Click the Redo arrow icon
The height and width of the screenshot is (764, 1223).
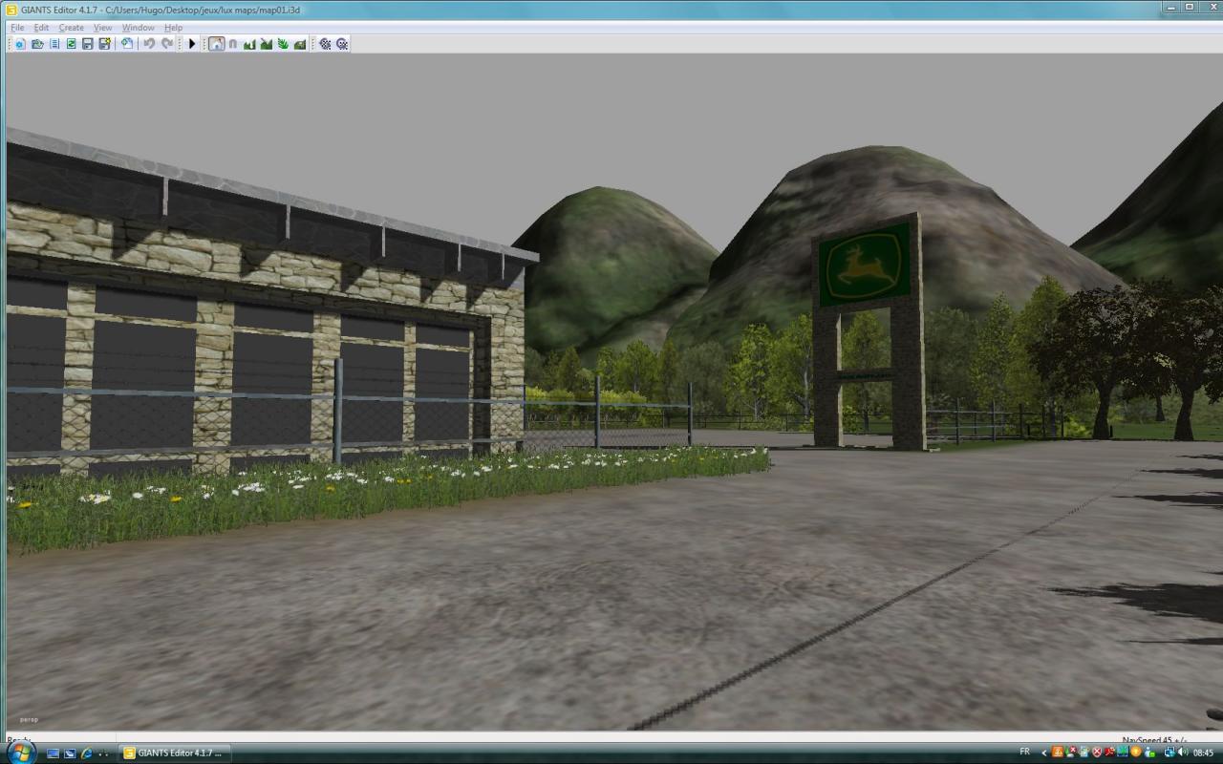click(167, 44)
